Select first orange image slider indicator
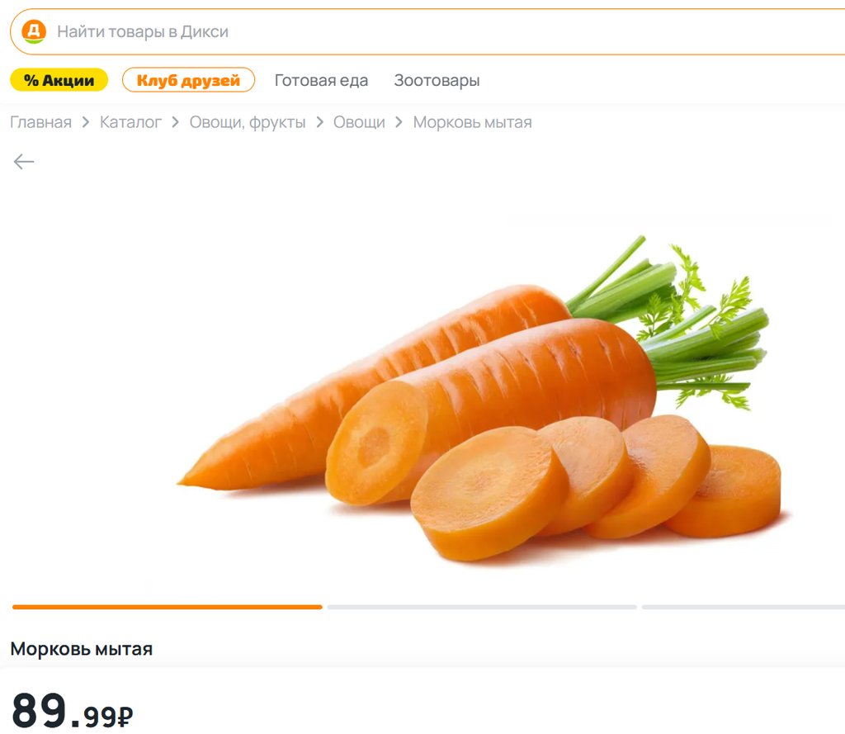This screenshot has height=734, width=845. click(x=167, y=607)
